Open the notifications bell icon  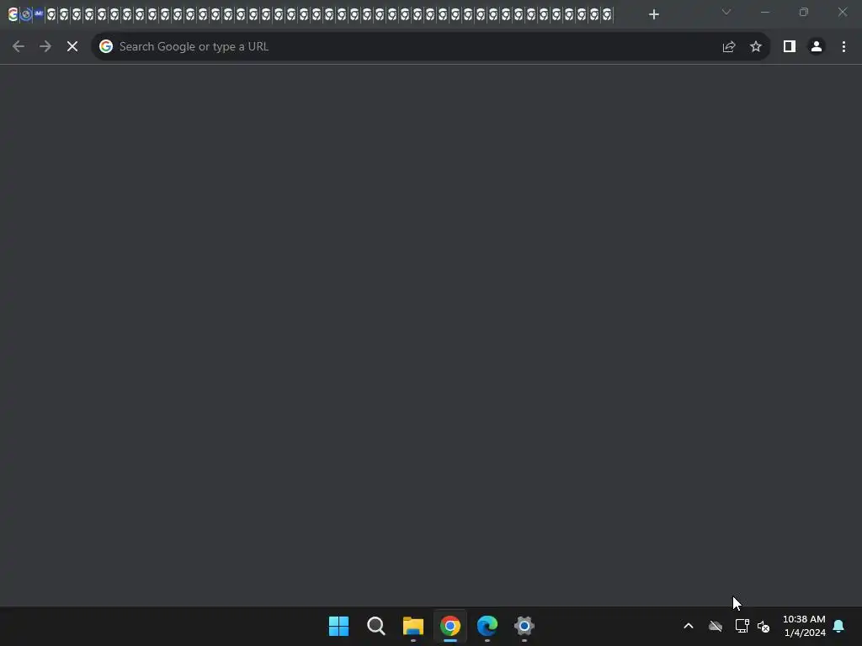pyautogui.click(x=838, y=626)
